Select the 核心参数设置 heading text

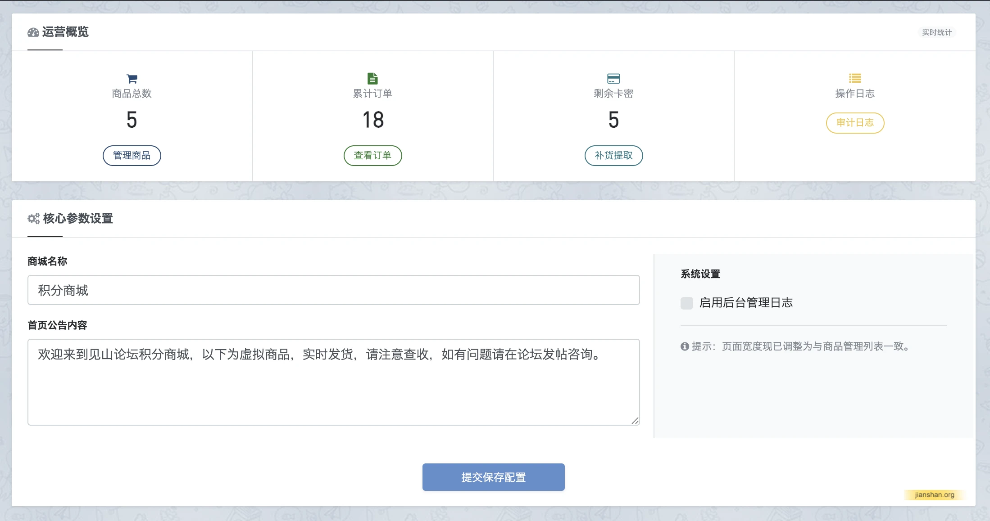coord(78,219)
